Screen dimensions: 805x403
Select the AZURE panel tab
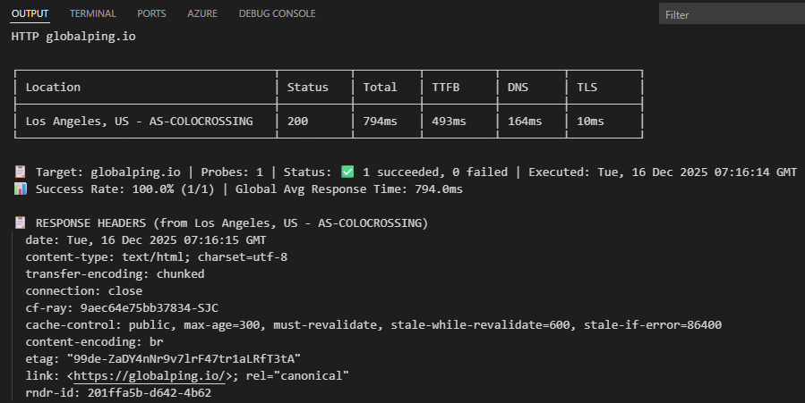pyautogui.click(x=202, y=13)
